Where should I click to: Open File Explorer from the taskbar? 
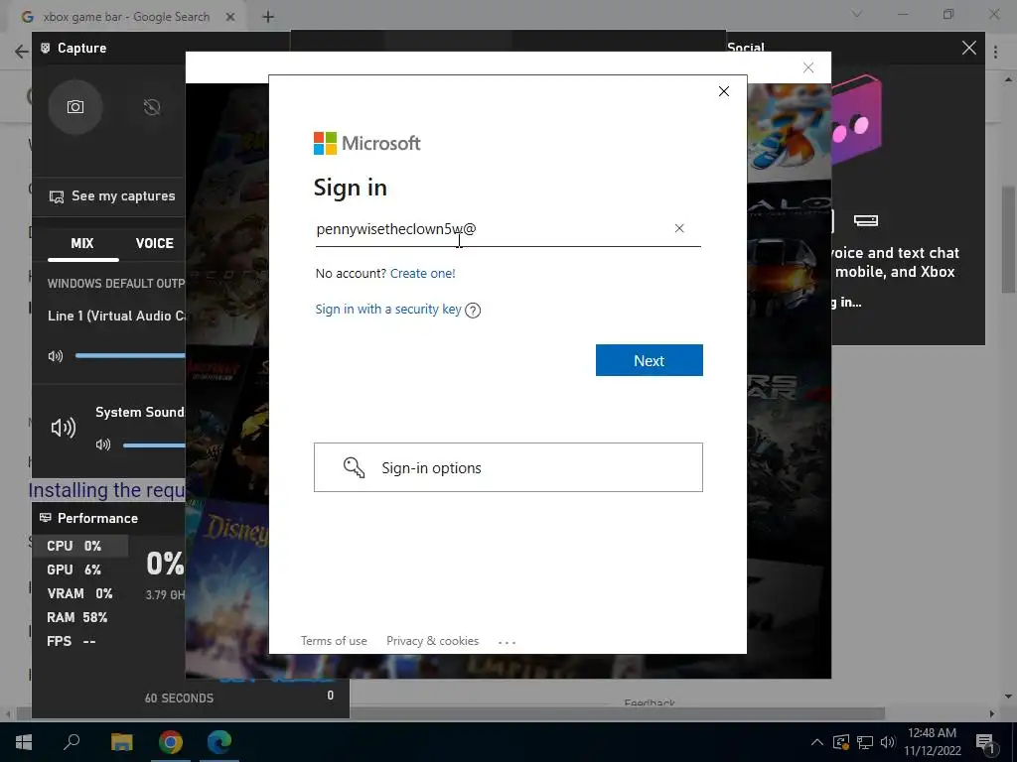(x=121, y=742)
